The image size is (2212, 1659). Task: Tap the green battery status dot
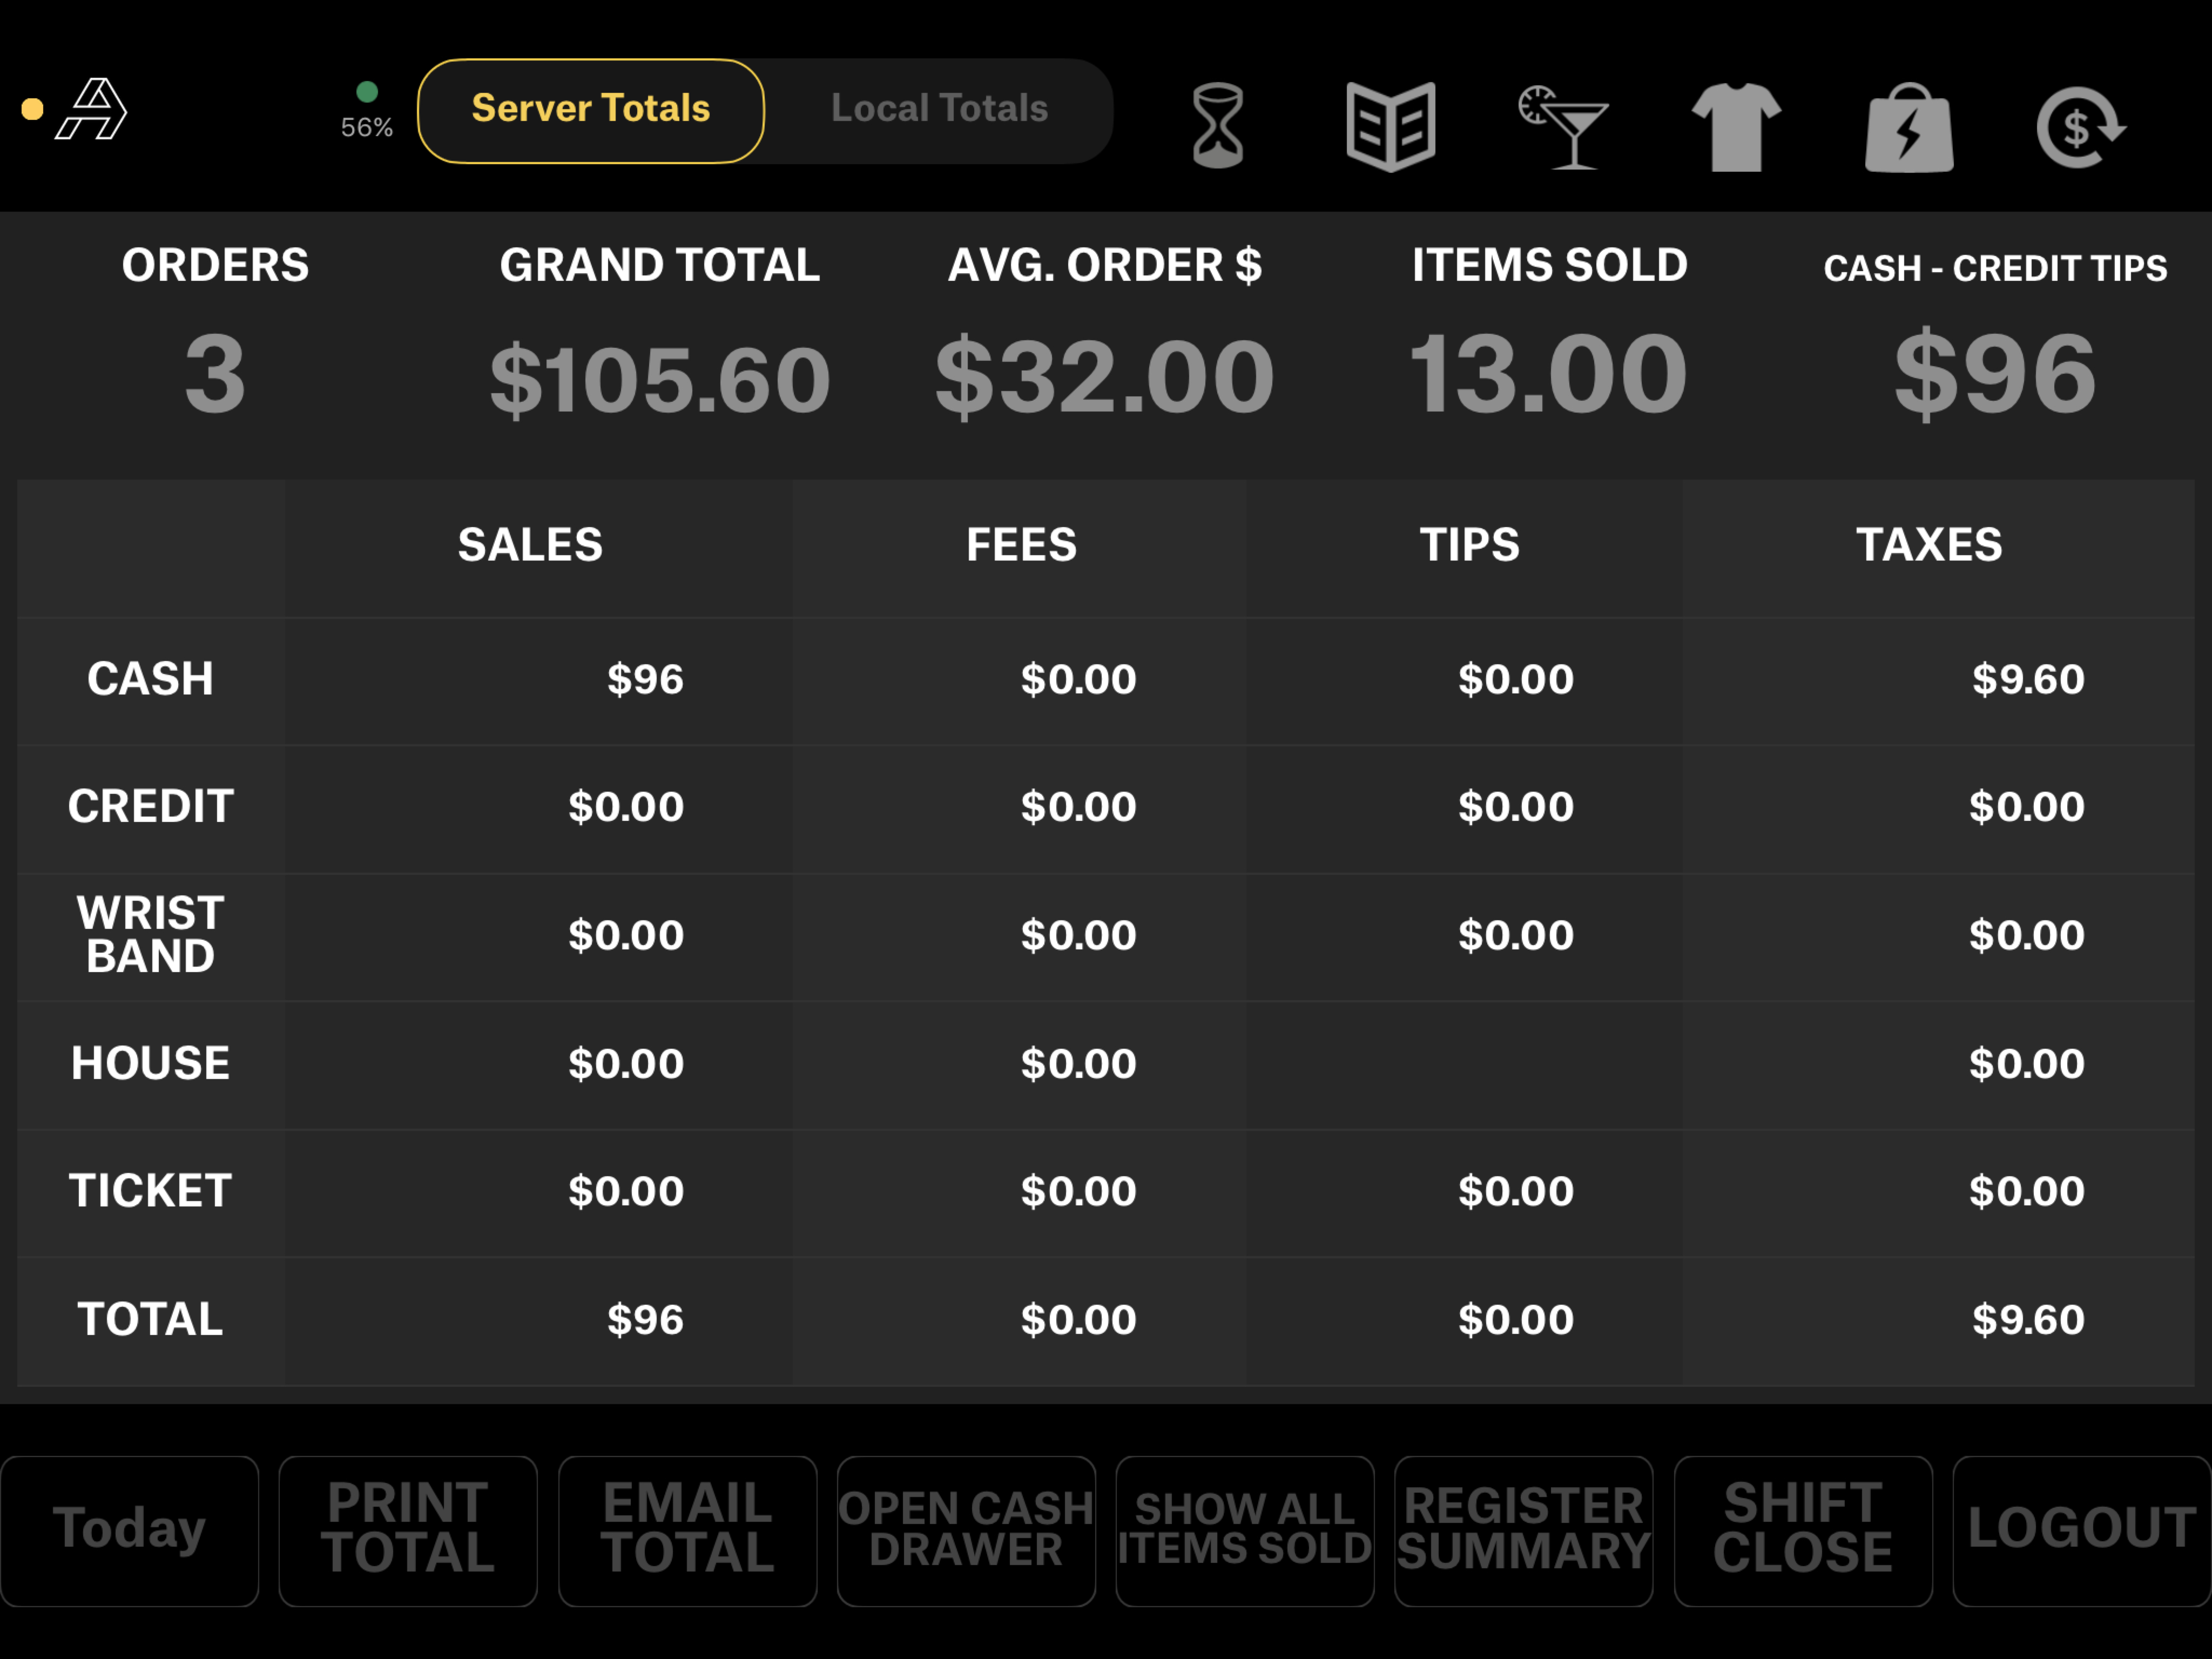pyautogui.click(x=367, y=92)
